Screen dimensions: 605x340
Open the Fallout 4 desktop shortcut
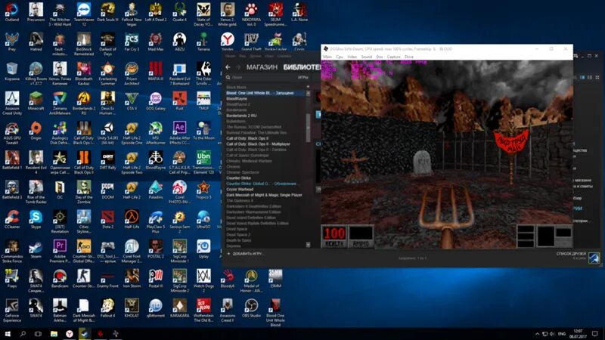(107, 308)
